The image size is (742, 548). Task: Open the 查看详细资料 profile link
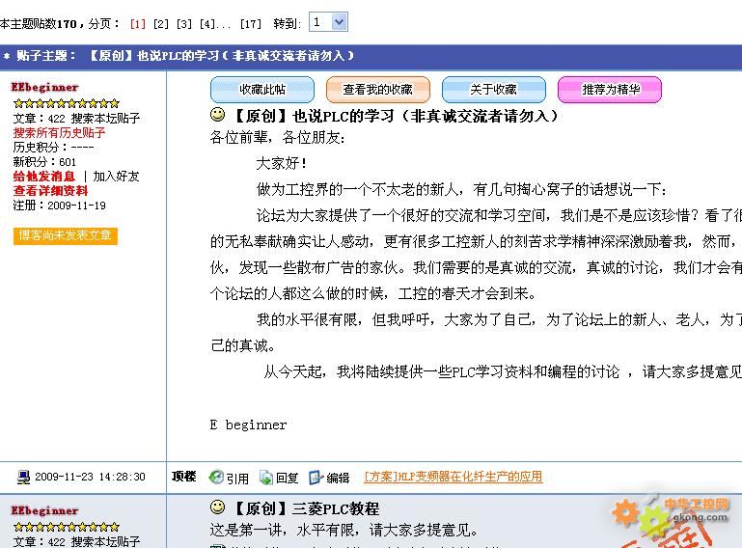[x=50, y=191]
